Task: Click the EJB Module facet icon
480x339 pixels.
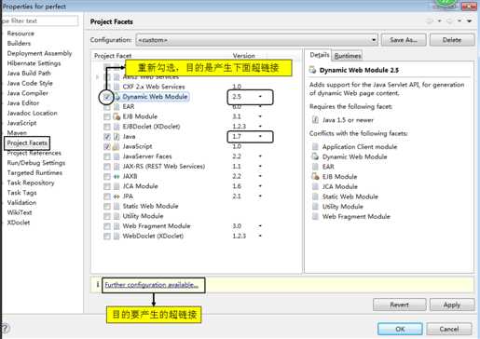Action: pyautogui.click(x=117, y=116)
